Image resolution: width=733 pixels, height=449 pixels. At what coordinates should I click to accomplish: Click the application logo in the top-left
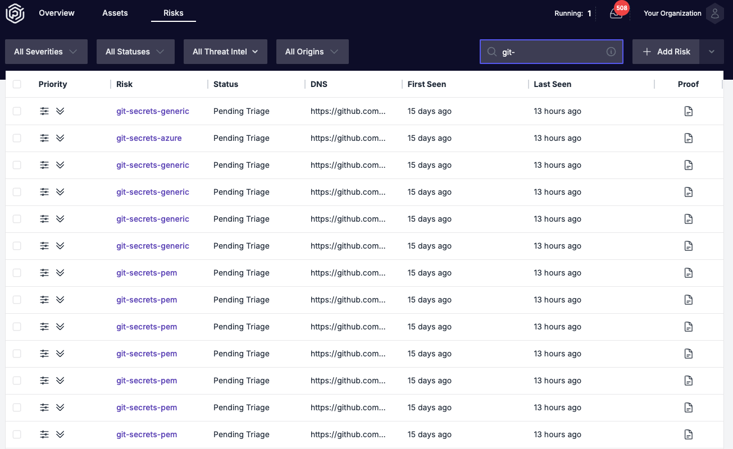[15, 13]
